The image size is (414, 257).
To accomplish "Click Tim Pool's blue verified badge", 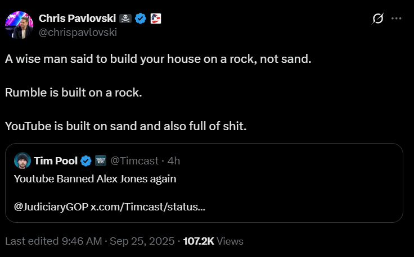I will 86,161.
